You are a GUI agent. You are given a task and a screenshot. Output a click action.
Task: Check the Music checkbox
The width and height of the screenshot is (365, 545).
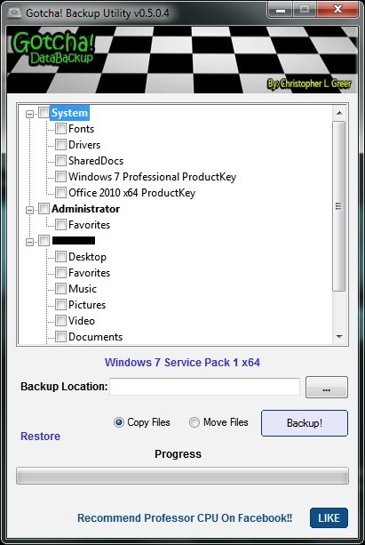point(60,288)
